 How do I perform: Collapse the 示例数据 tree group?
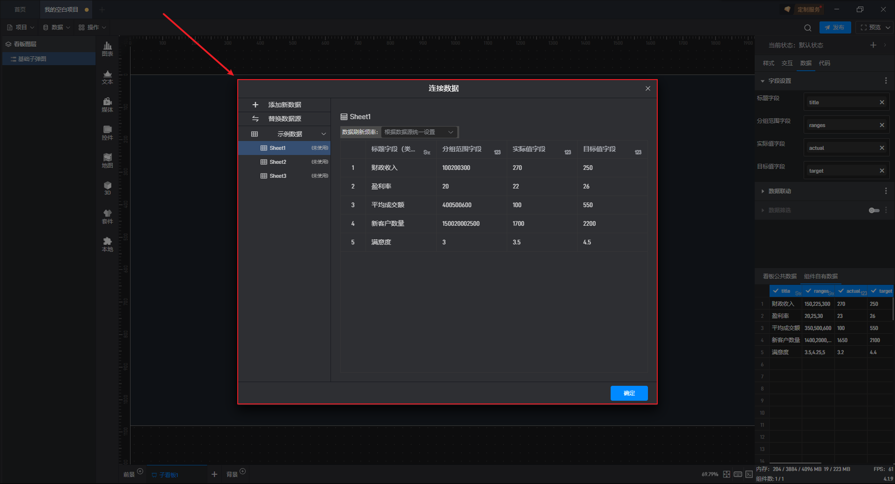324,134
